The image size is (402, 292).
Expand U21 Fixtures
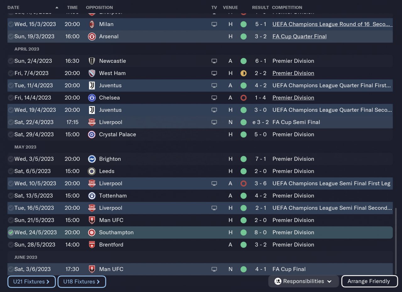31,282
